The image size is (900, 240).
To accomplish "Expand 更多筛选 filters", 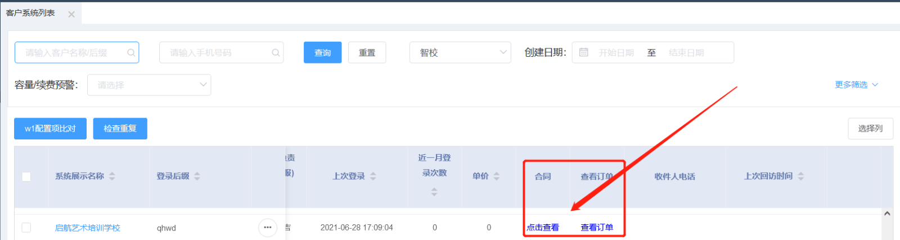I will click(x=856, y=84).
